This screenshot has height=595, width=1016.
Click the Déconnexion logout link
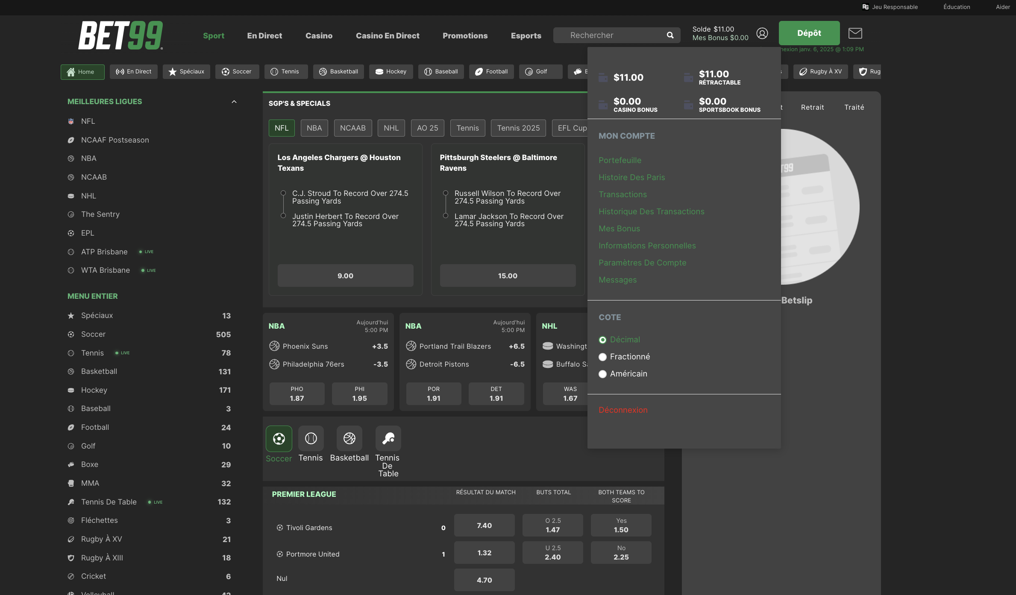[623, 410]
